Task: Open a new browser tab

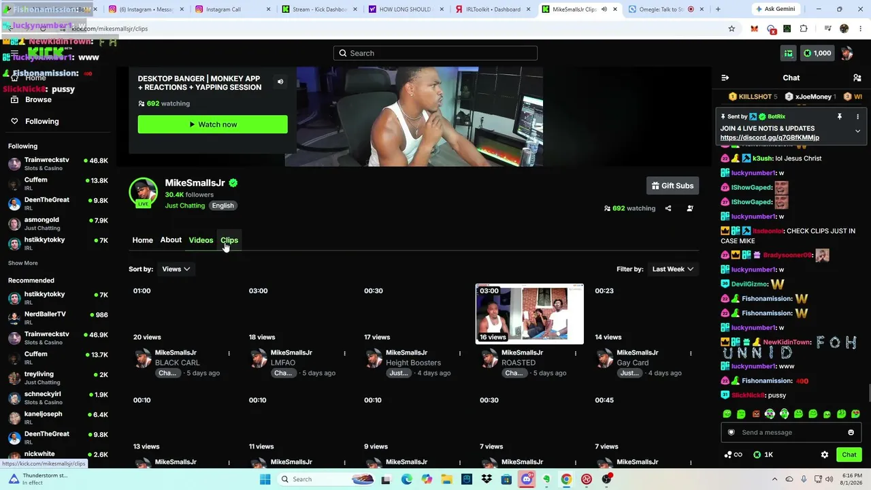Action: point(718,10)
